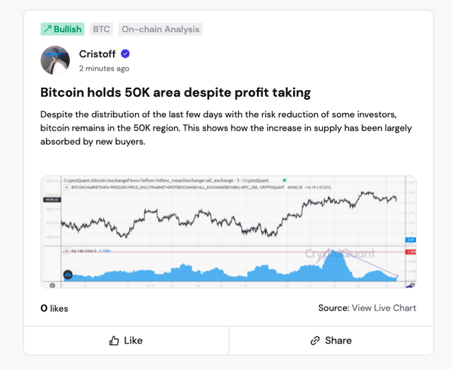Screen dimensions: 452x369
Task: Click the gear icon below the chart
Action: coord(52,284)
